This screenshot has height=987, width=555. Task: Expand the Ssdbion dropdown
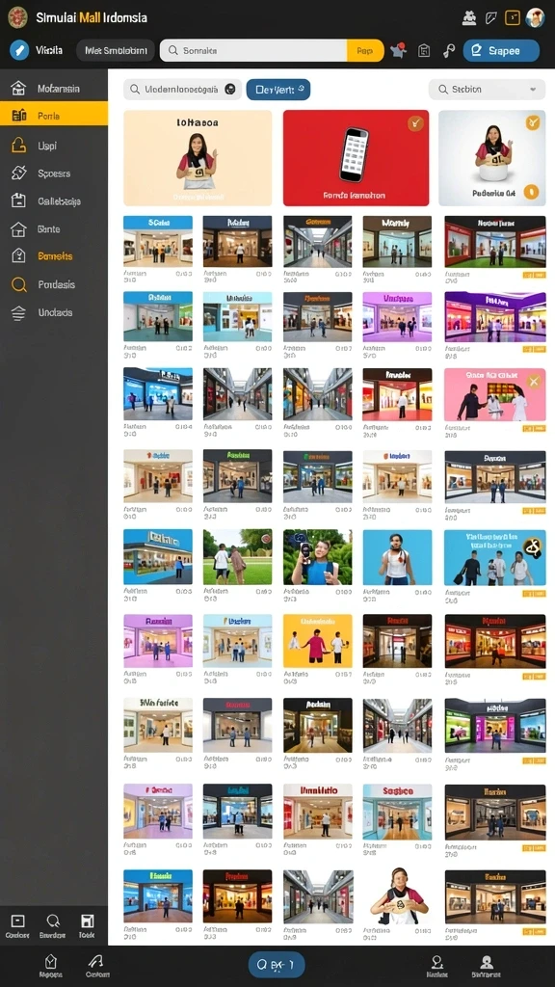tap(487, 90)
